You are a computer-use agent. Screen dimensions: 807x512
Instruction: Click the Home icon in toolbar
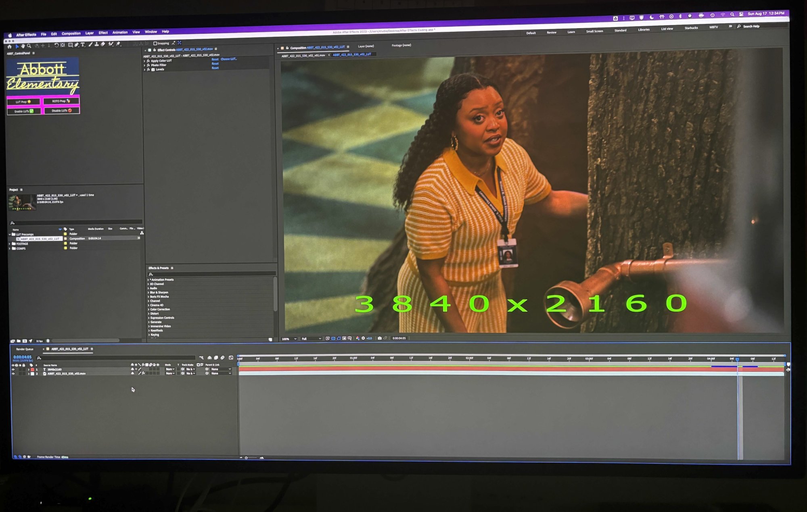[9, 47]
